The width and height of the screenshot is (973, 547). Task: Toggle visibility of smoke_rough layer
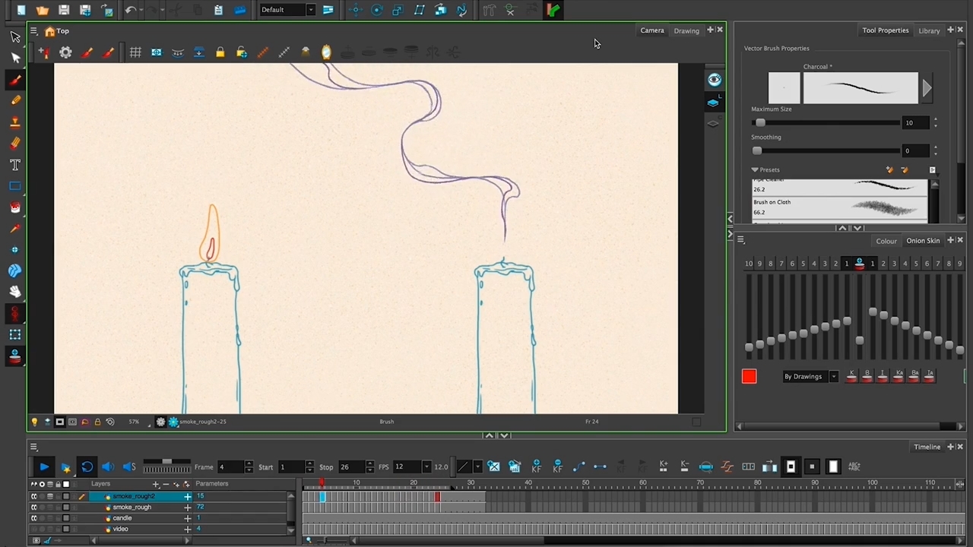(33, 507)
